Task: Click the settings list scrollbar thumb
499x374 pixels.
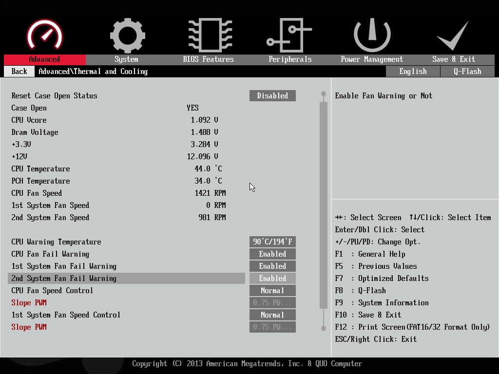Action: 324,205
